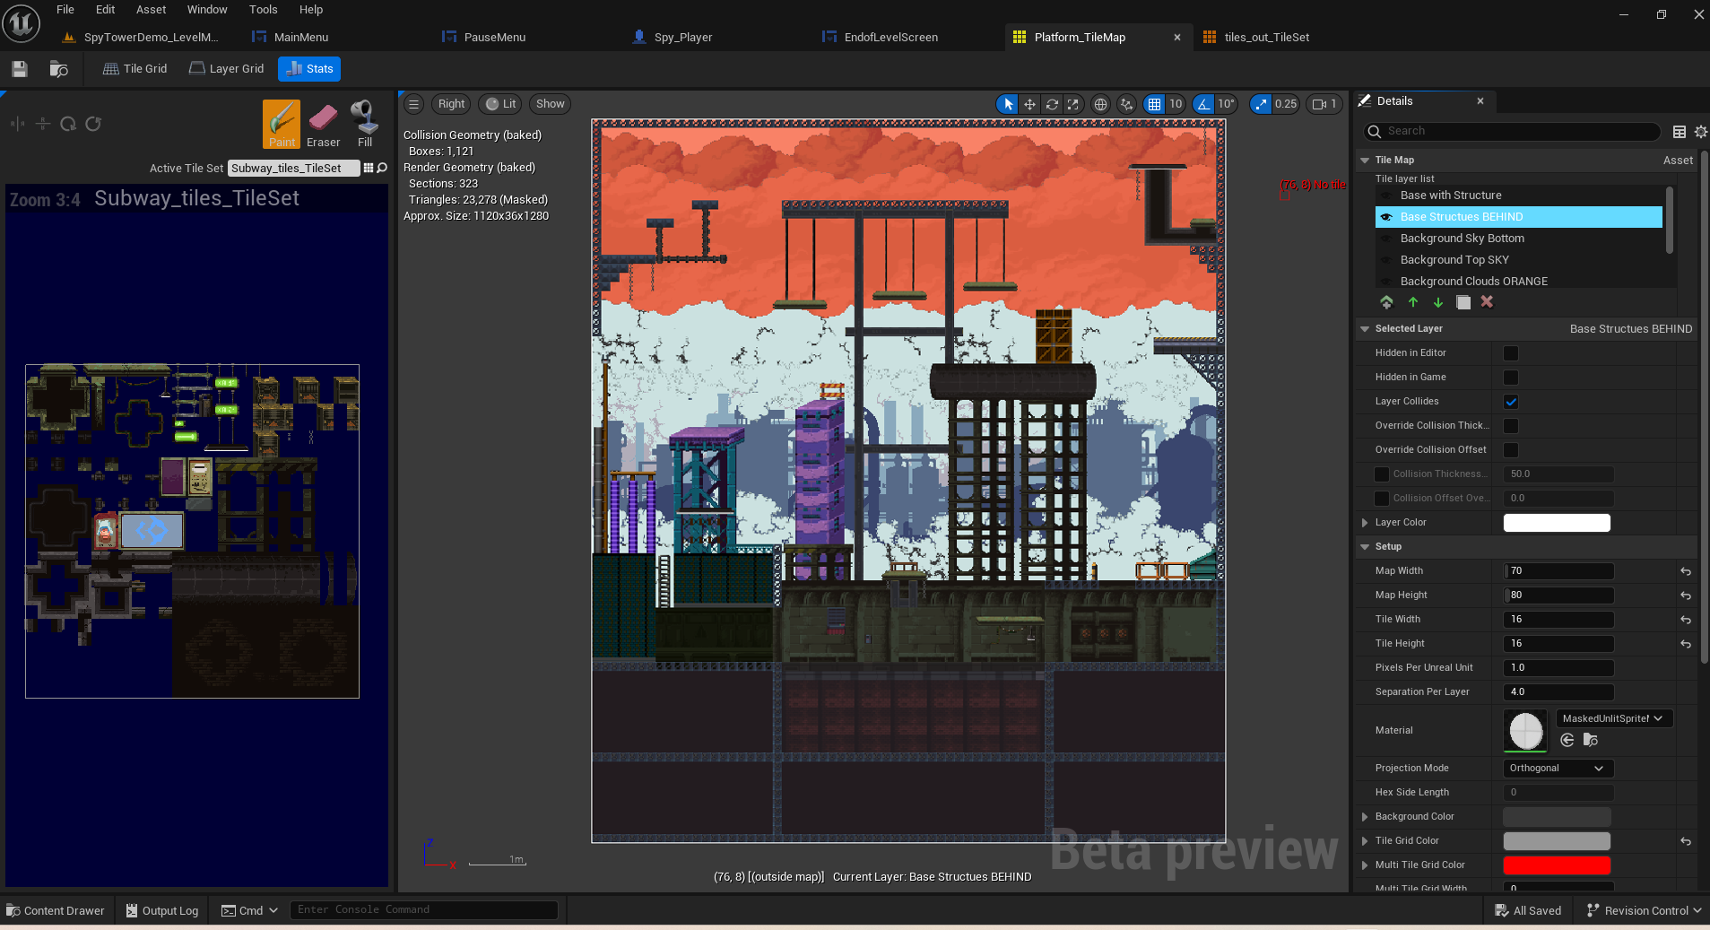Select the Eraser tool
1710x930 pixels.
tap(323, 124)
